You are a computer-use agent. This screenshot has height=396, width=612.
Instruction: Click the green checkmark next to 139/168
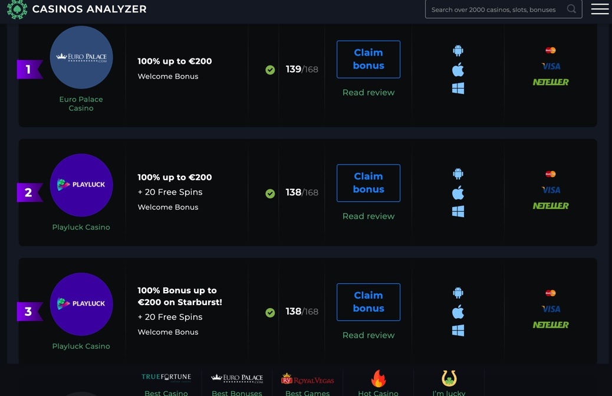tap(270, 70)
